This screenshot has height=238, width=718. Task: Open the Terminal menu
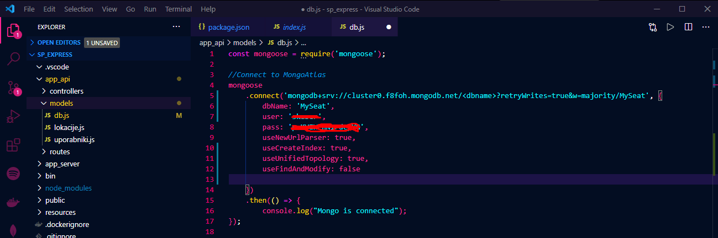179,9
